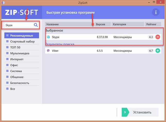
Task: Open the info button in header
Action: [x=156, y=12]
